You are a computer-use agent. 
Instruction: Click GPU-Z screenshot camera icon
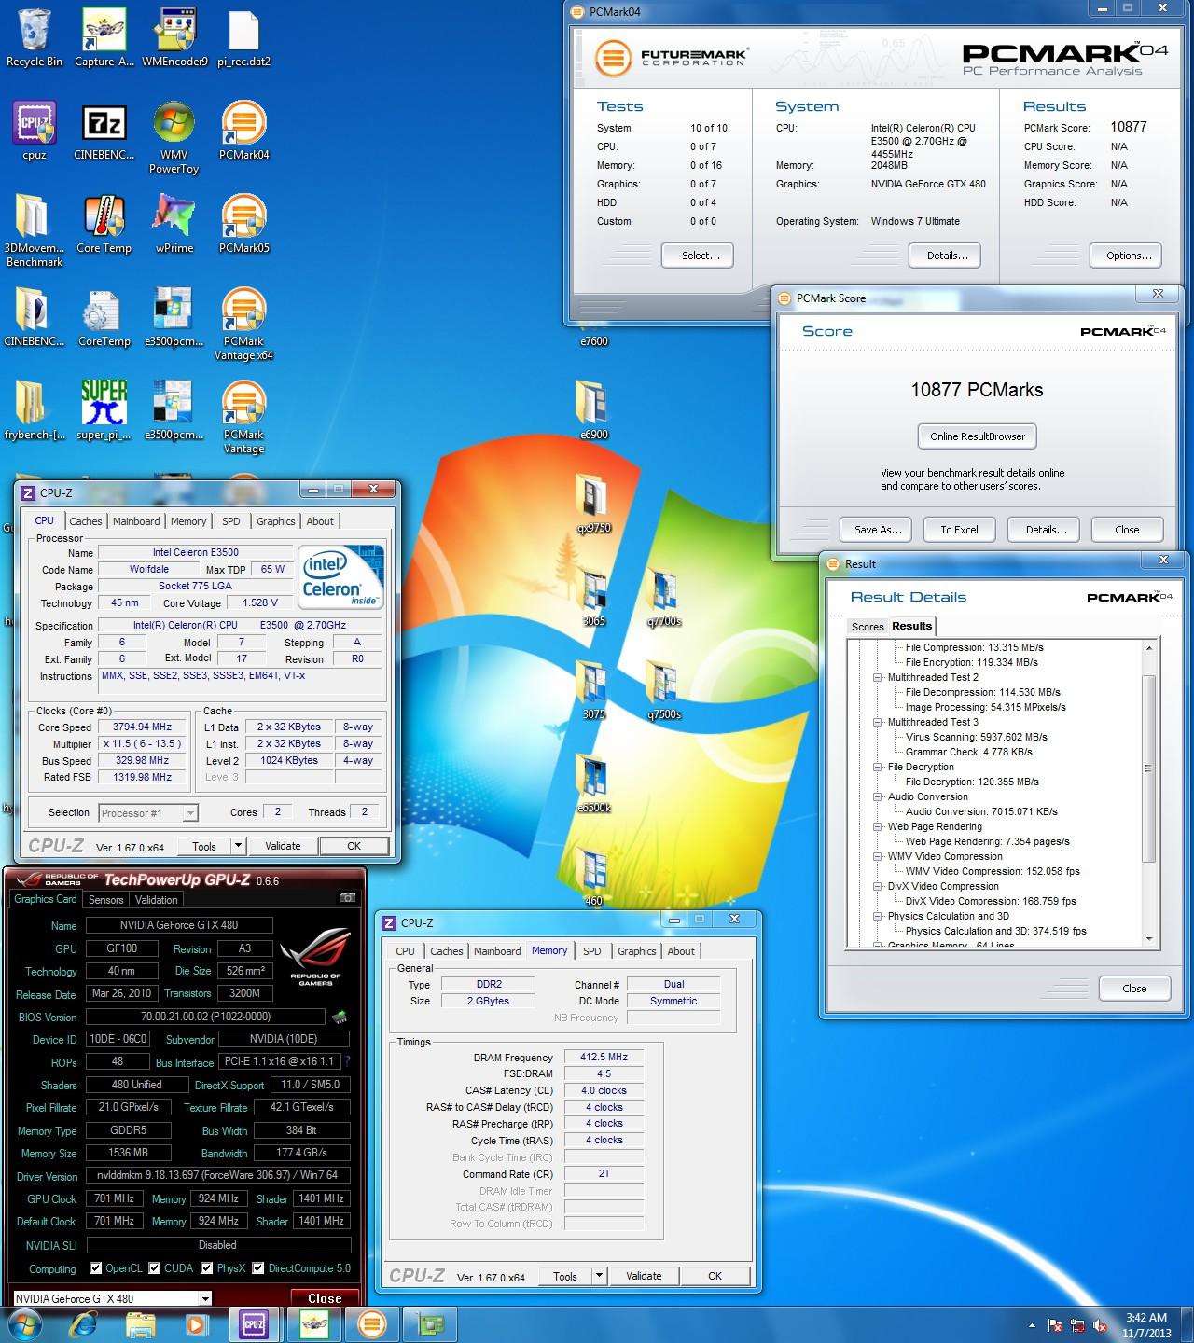348,898
